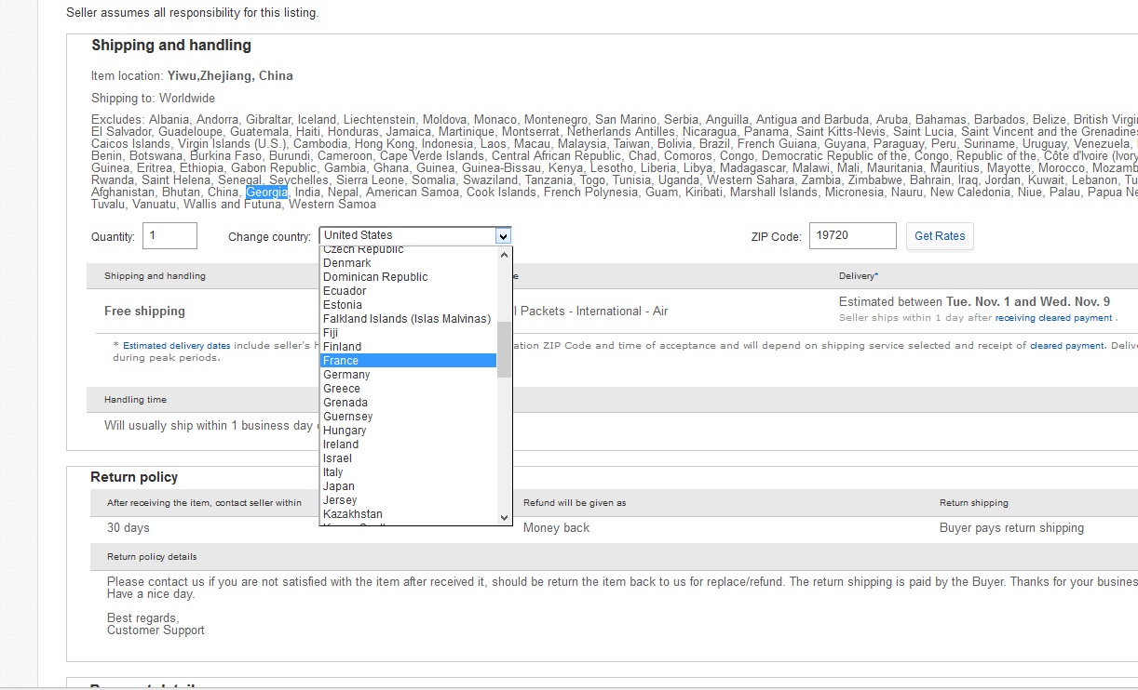The width and height of the screenshot is (1138, 690).
Task: Click the cleared payment link in footnote
Action: (x=1067, y=346)
